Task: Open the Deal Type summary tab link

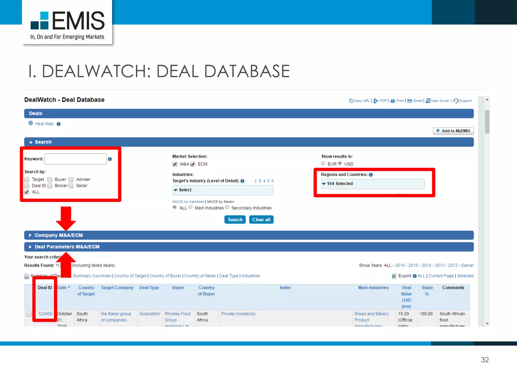Action: (229, 276)
